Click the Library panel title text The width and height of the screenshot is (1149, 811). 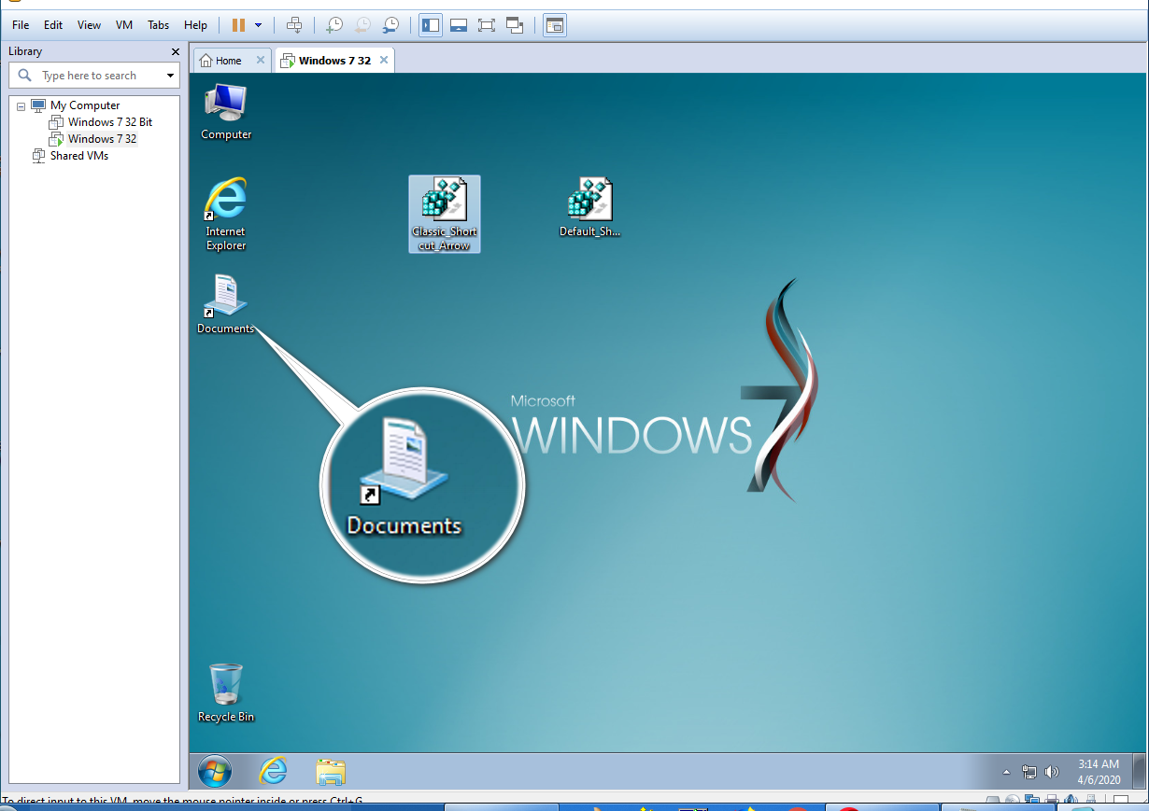pyautogui.click(x=25, y=51)
